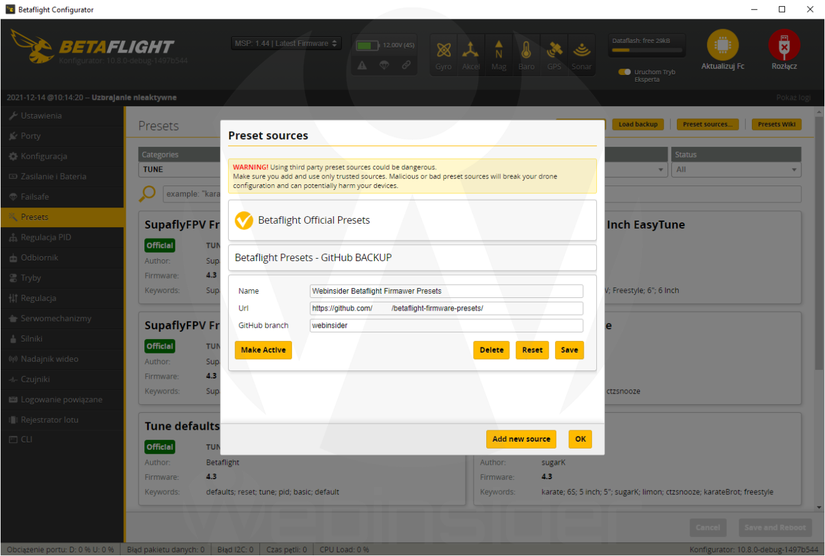This screenshot has height=556, width=825.
Task: Click the Baro barometer status icon
Action: 526,50
